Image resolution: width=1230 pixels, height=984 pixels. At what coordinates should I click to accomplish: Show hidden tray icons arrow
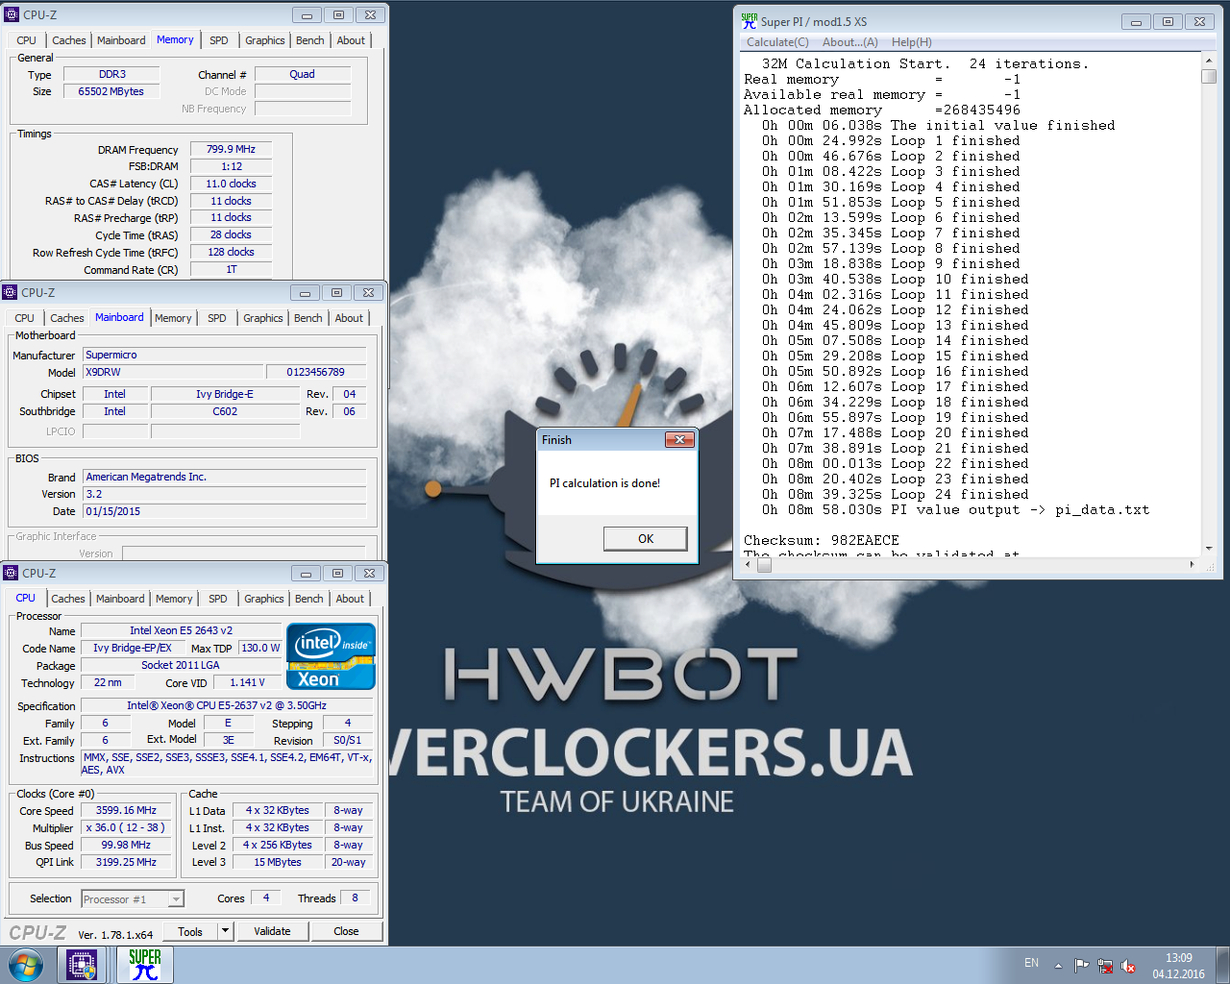click(x=1058, y=966)
